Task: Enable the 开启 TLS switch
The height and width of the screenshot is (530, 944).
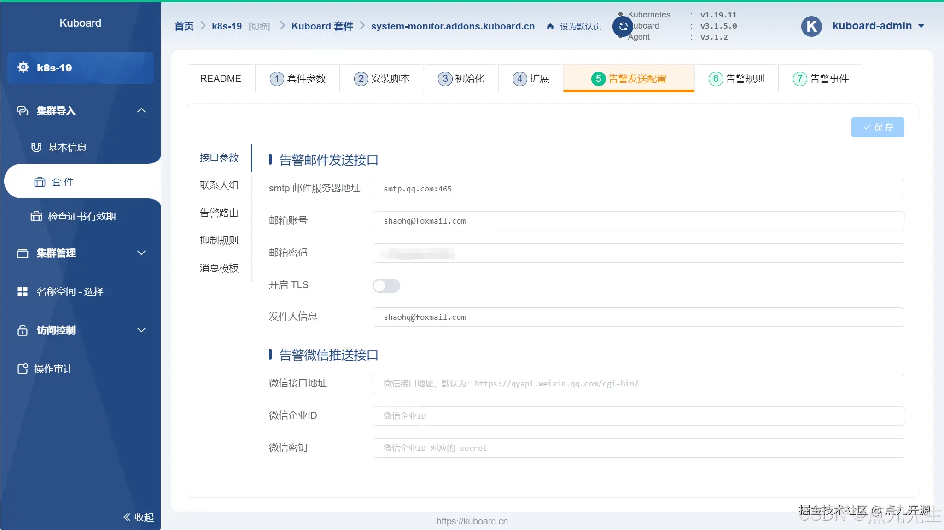Action: (386, 285)
